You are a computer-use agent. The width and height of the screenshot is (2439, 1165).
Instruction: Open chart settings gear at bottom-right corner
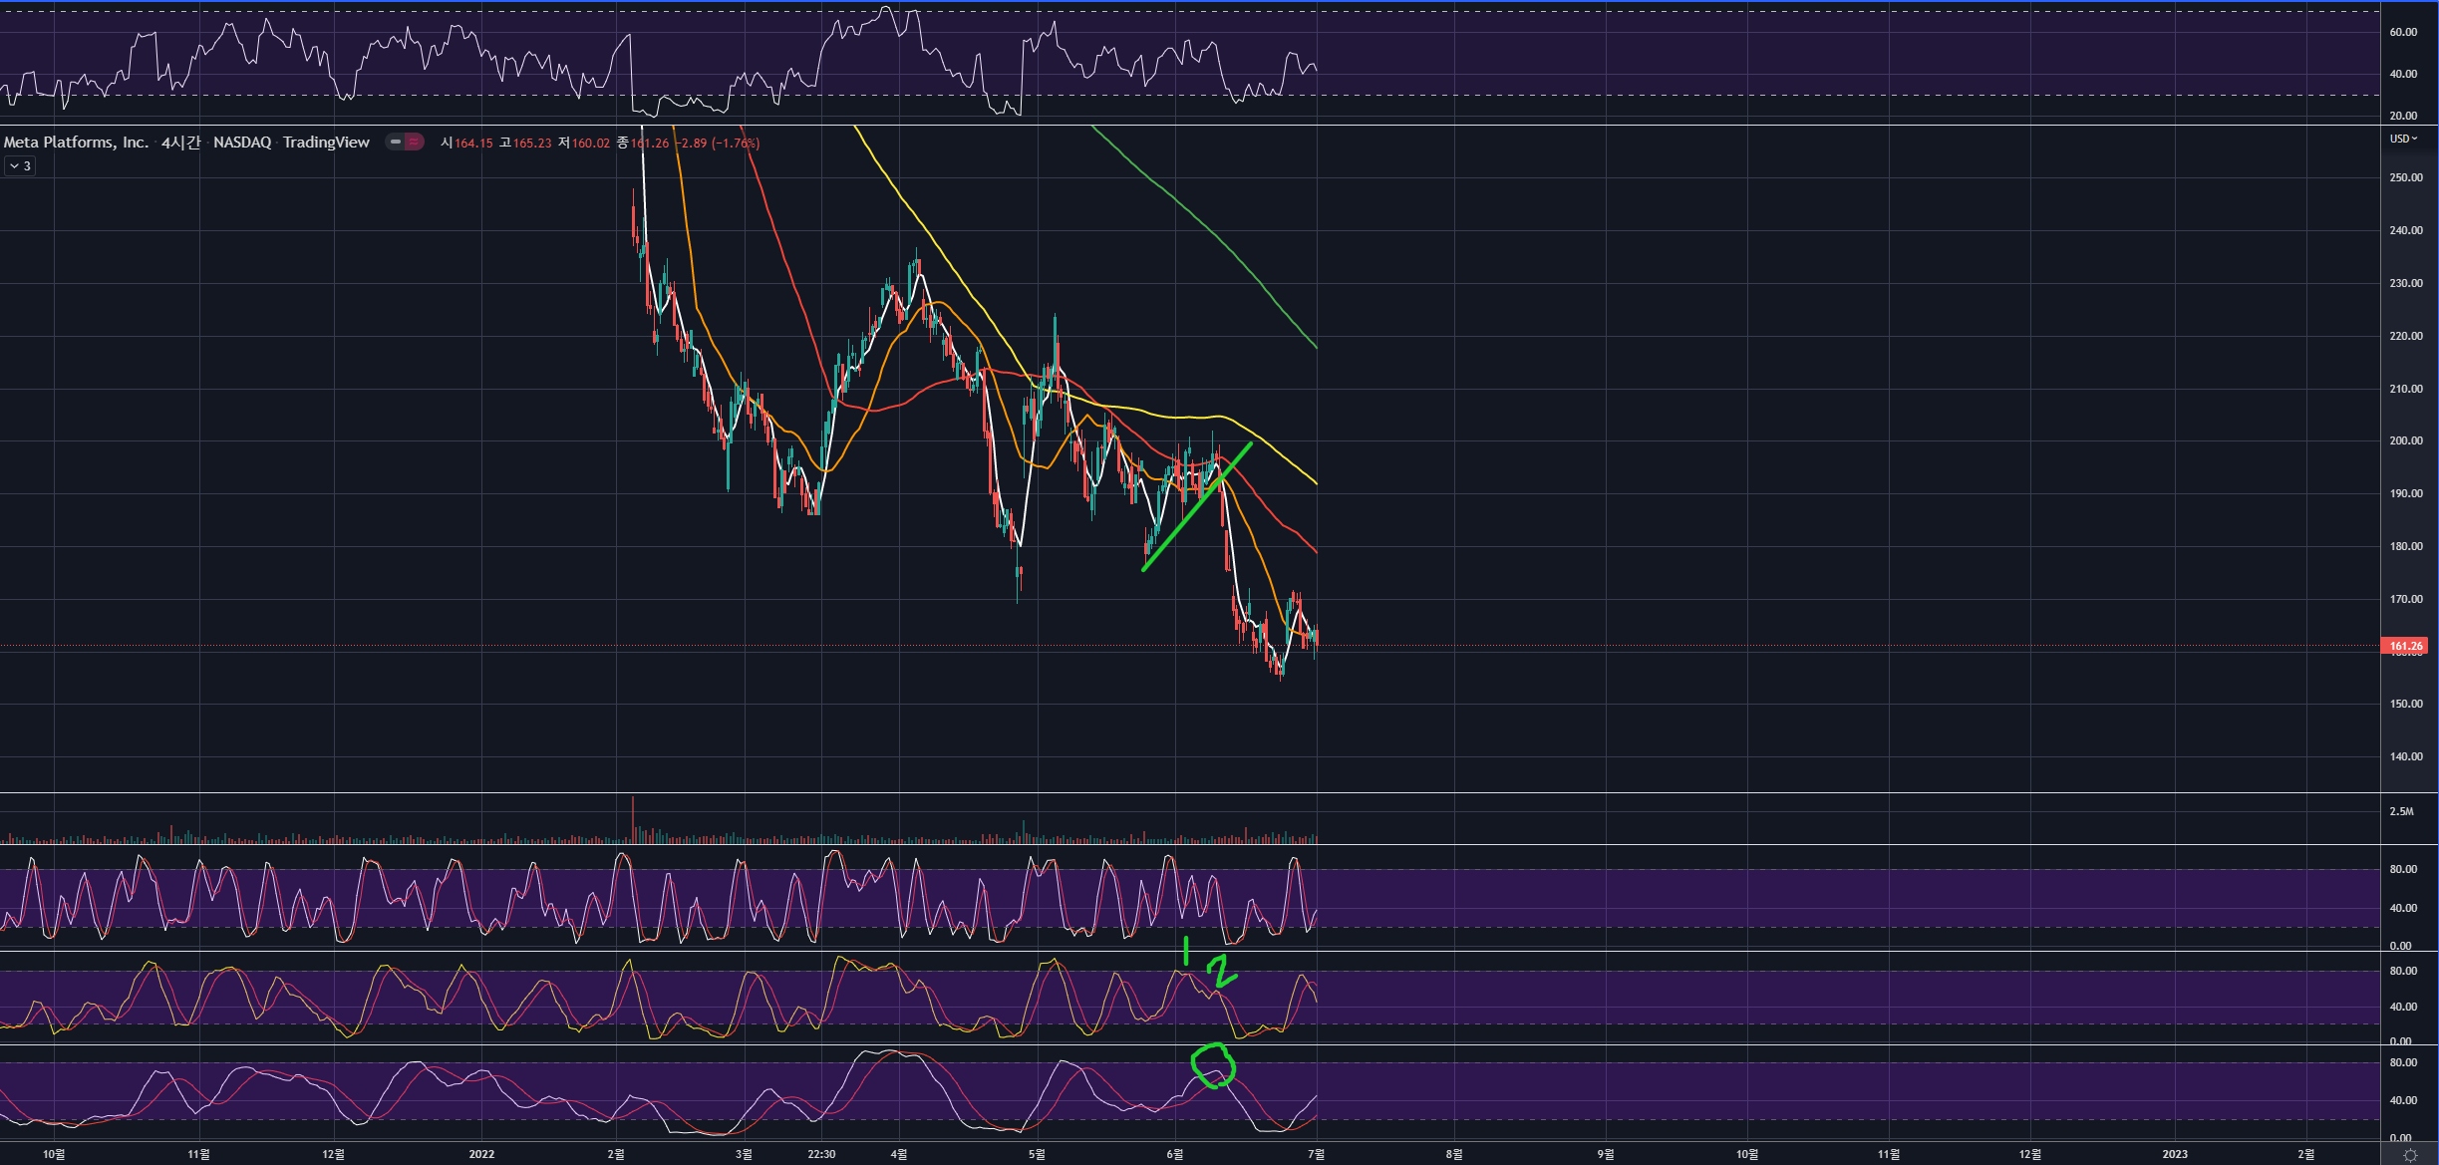[2410, 1155]
